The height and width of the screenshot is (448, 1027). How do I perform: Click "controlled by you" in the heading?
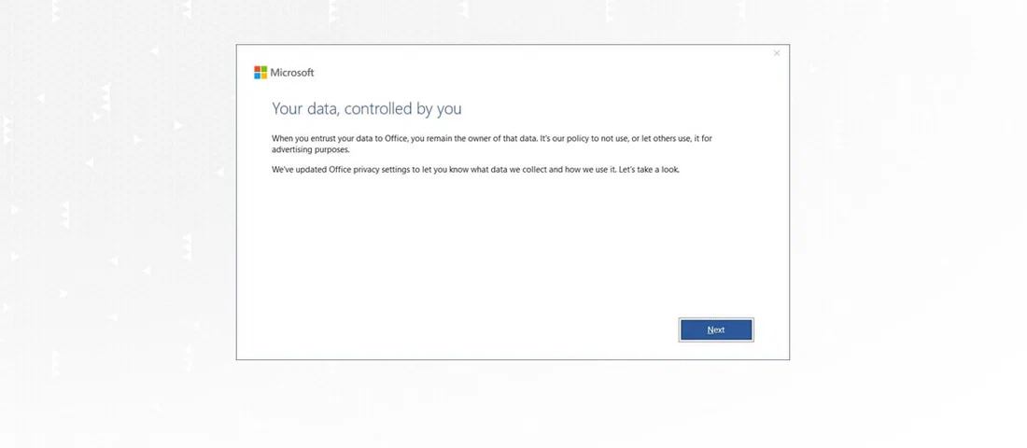point(402,109)
